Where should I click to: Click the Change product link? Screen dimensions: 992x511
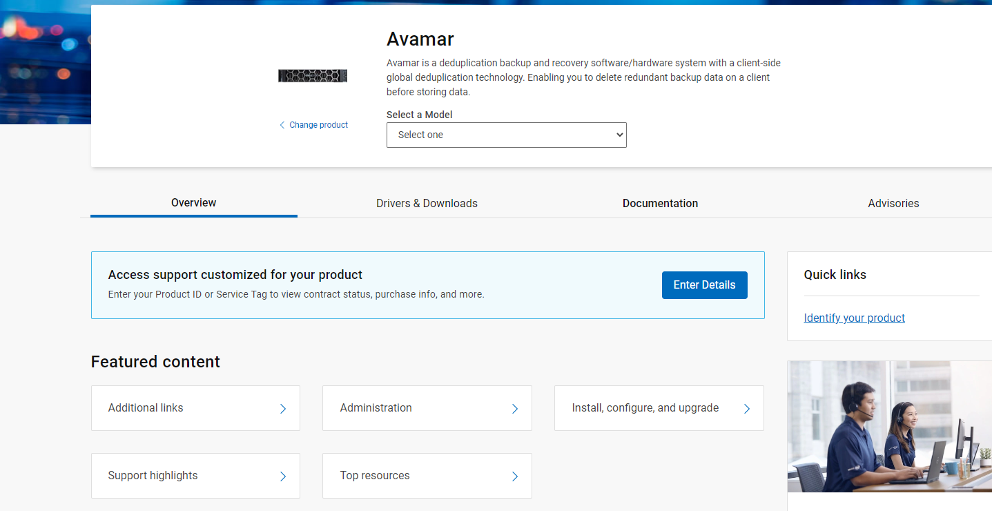[318, 124]
